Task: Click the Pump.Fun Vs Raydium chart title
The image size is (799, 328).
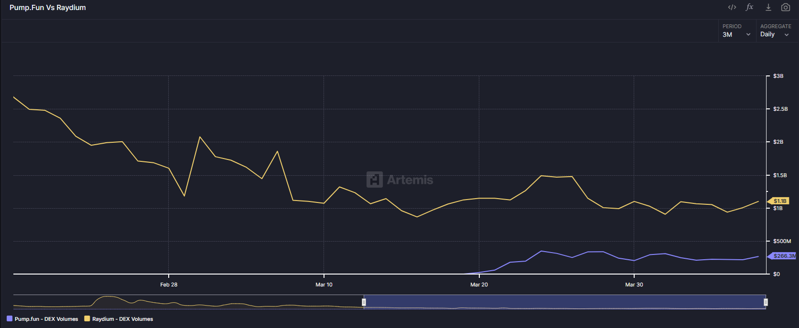Action: 48,8
